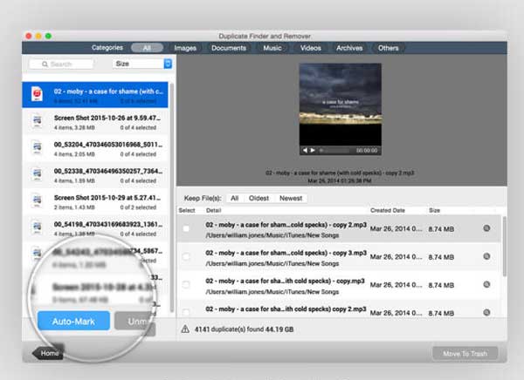The width and height of the screenshot is (524, 380).
Task: Select the 02 - moby duplicate group
Action: (x=95, y=95)
